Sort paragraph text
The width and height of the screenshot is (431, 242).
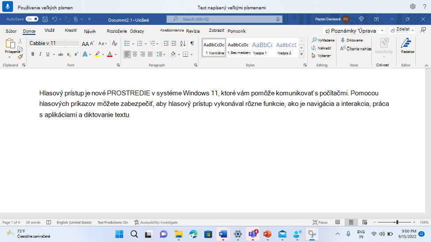click(x=183, y=43)
